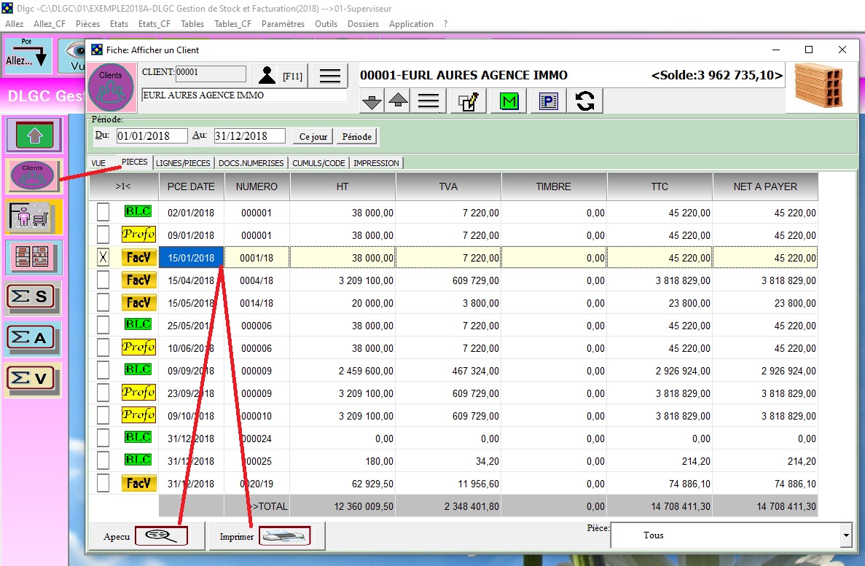Click the ΣV sidebar icon

[31, 379]
